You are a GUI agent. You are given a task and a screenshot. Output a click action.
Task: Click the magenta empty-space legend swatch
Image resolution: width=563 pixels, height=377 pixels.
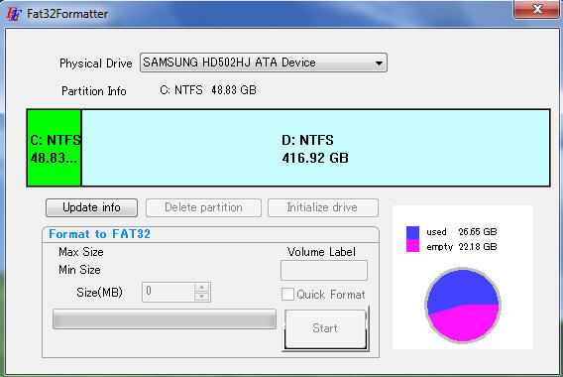(x=412, y=245)
